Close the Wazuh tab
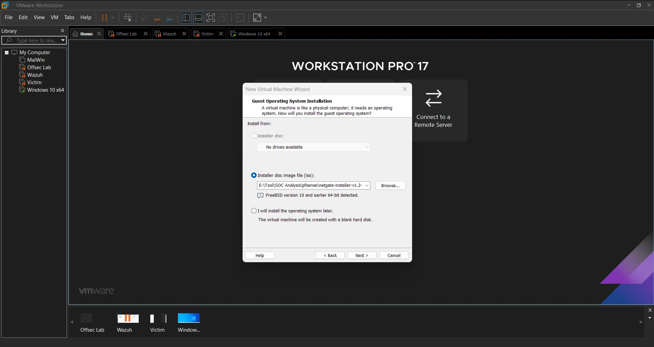Viewport: 654px width, 347px height. click(184, 34)
